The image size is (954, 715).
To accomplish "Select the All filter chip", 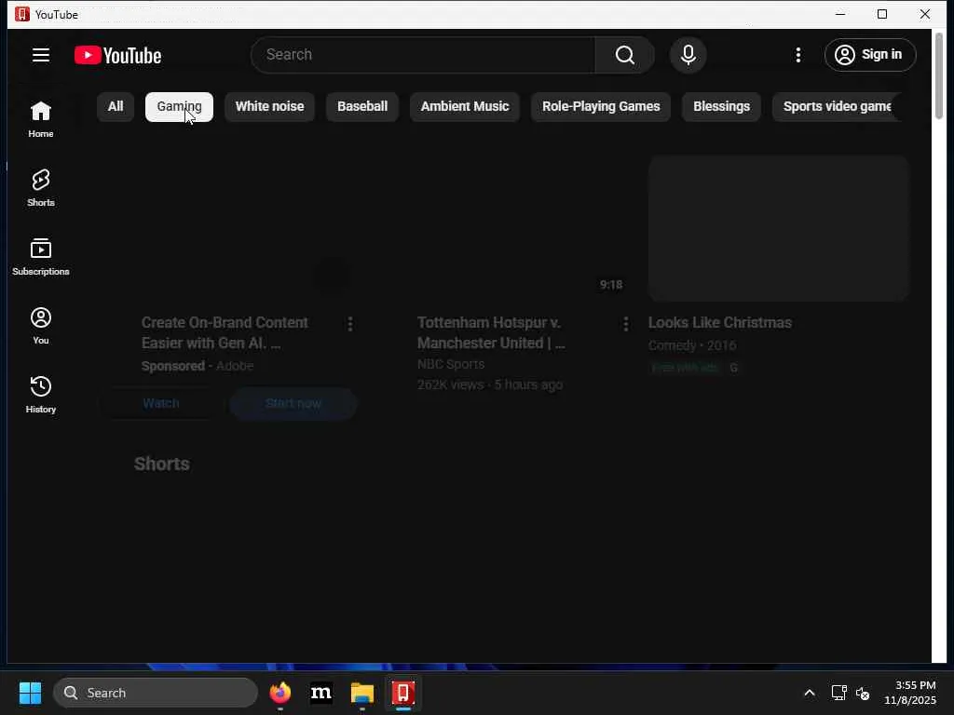I will point(116,106).
